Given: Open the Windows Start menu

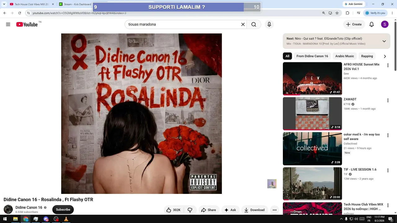Looking at the screenshot, I should (x=5, y=219).
